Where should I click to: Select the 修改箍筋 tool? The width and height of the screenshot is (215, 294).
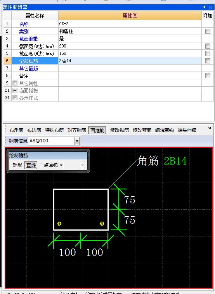click(x=142, y=130)
